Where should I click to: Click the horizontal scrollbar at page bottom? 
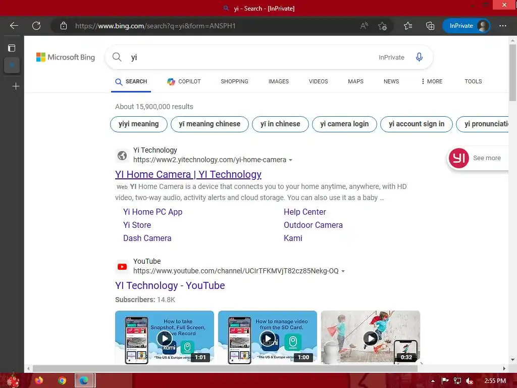coord(225,368)
